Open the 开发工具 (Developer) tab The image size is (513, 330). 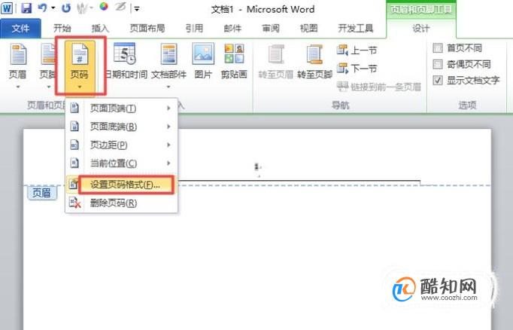[x=356, y=29]
